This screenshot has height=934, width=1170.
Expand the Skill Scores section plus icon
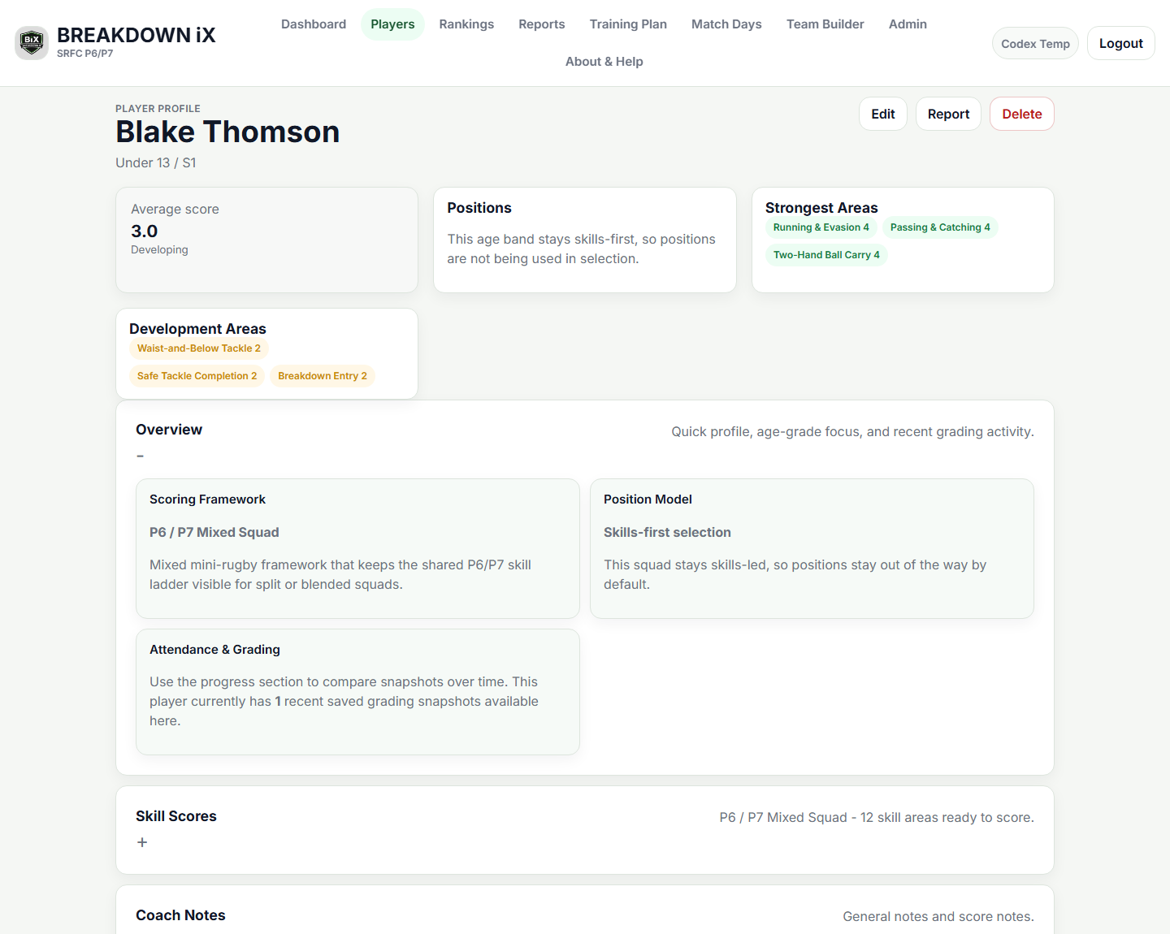[142, 842]
